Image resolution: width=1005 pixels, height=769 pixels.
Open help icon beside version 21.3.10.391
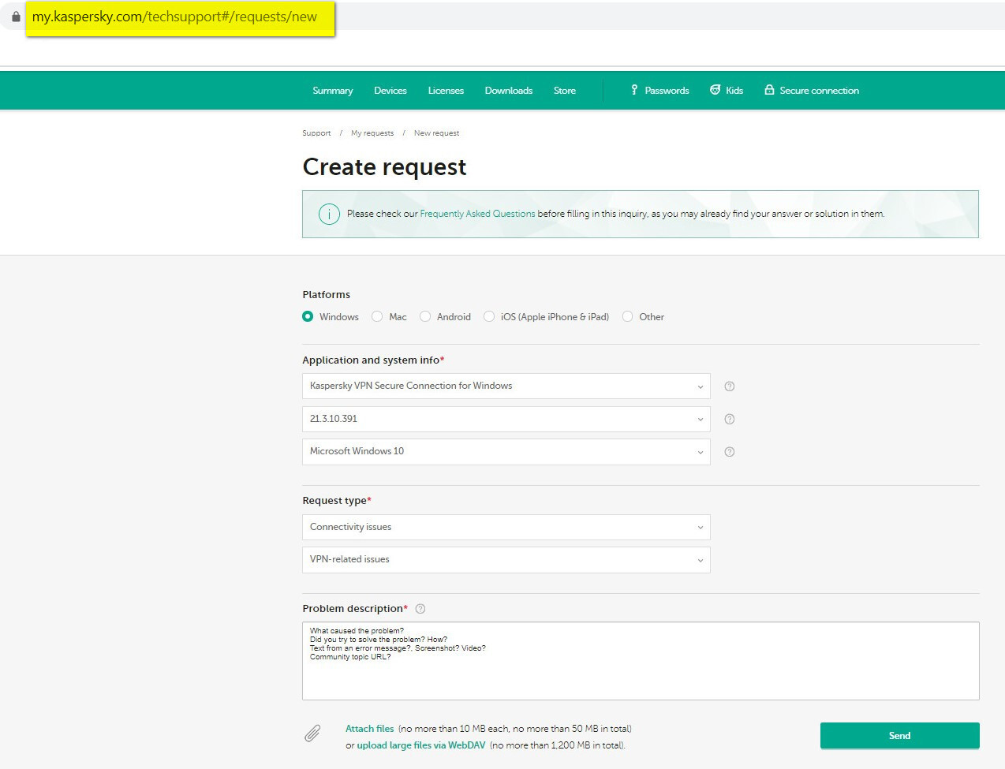[730, 419]
